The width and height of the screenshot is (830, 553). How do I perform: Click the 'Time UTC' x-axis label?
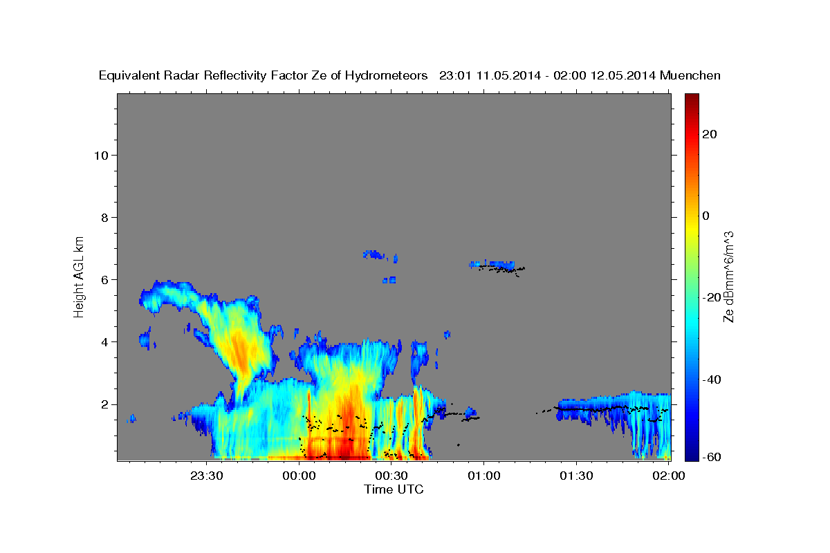(394, 489)
